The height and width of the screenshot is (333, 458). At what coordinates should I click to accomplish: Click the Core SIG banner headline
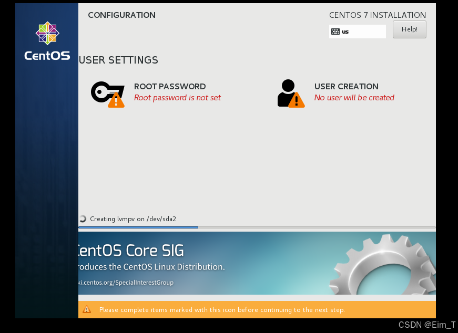point(131,251)
